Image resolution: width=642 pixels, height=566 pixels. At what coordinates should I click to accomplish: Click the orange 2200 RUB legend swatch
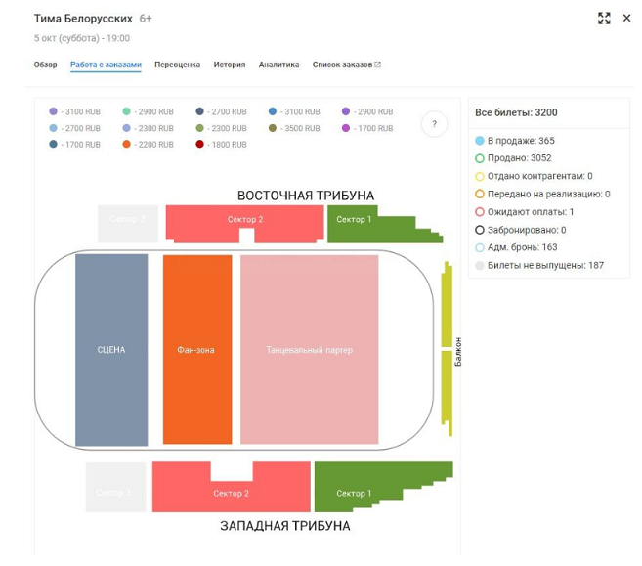coord(126,144)
